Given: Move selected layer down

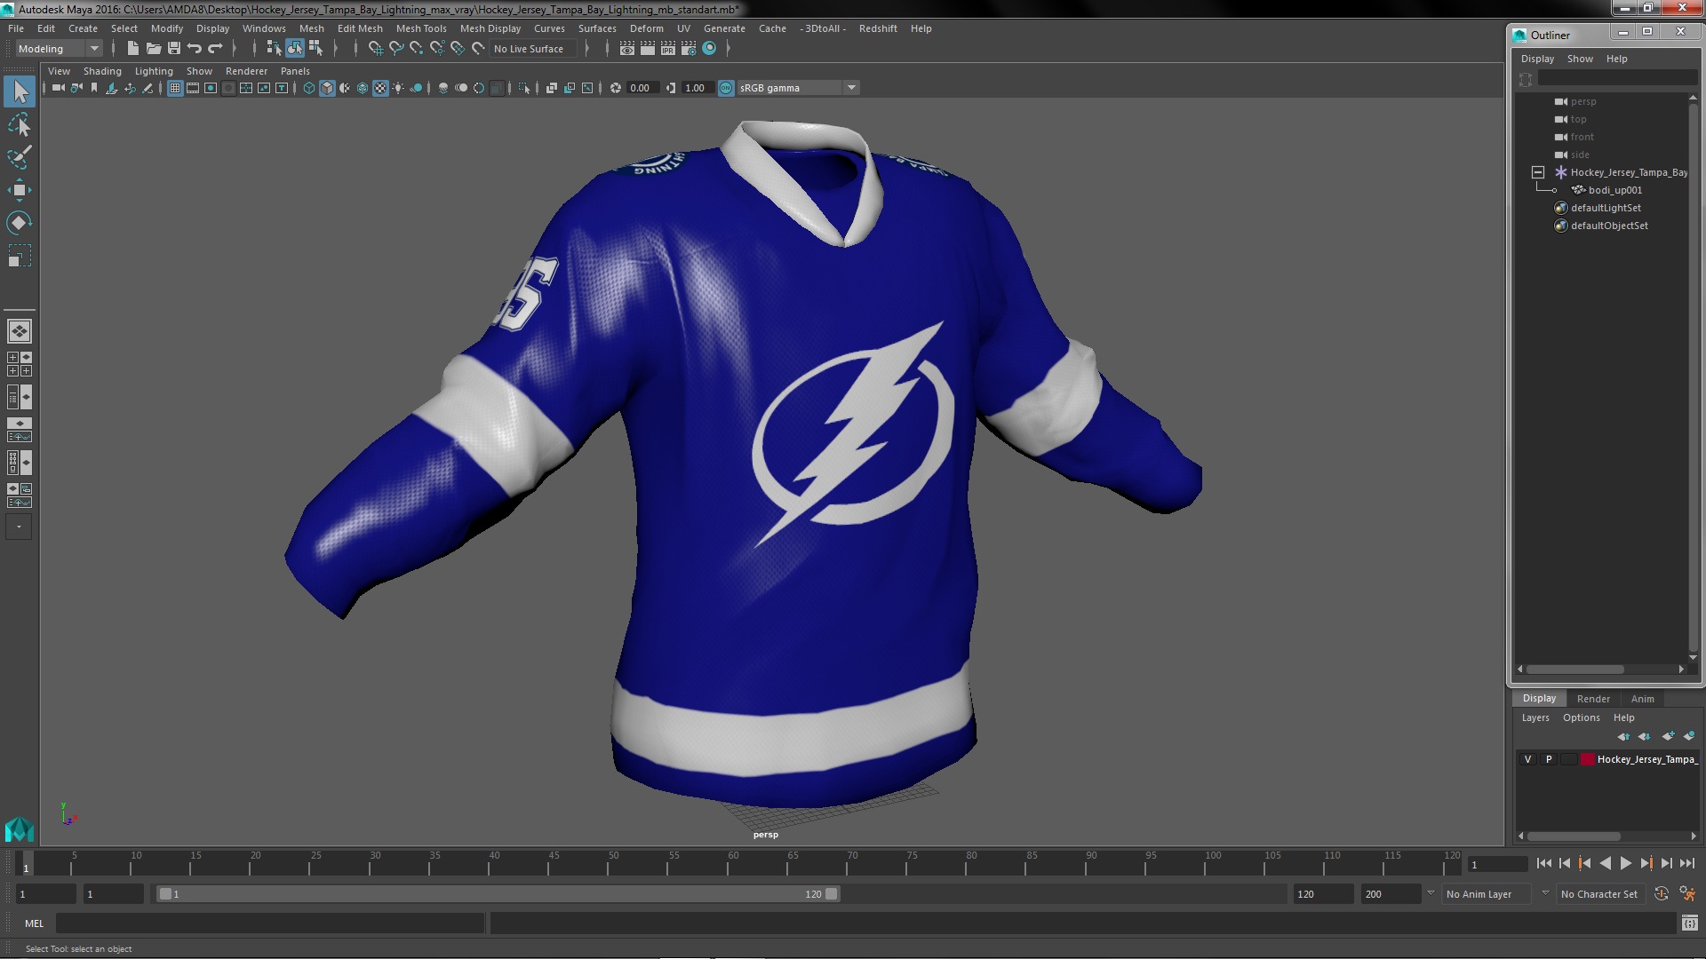Looking at the screenshot, I should click(1645, 736).
